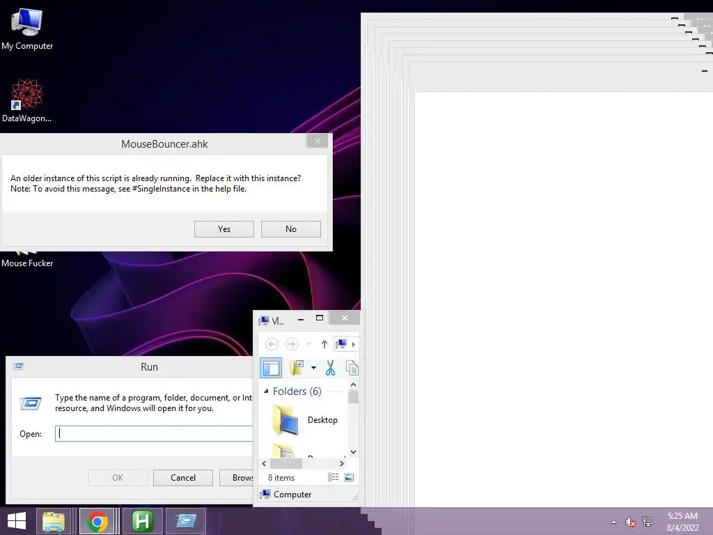
Task: Close the small explorer window
Action: 345,318
